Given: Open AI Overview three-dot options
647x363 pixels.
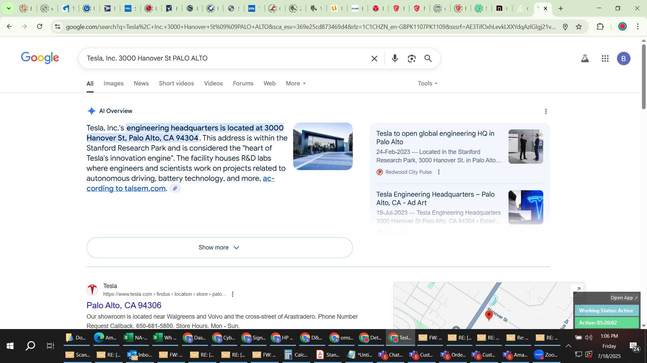Looking at the screenshot, I should coord(546,111).
